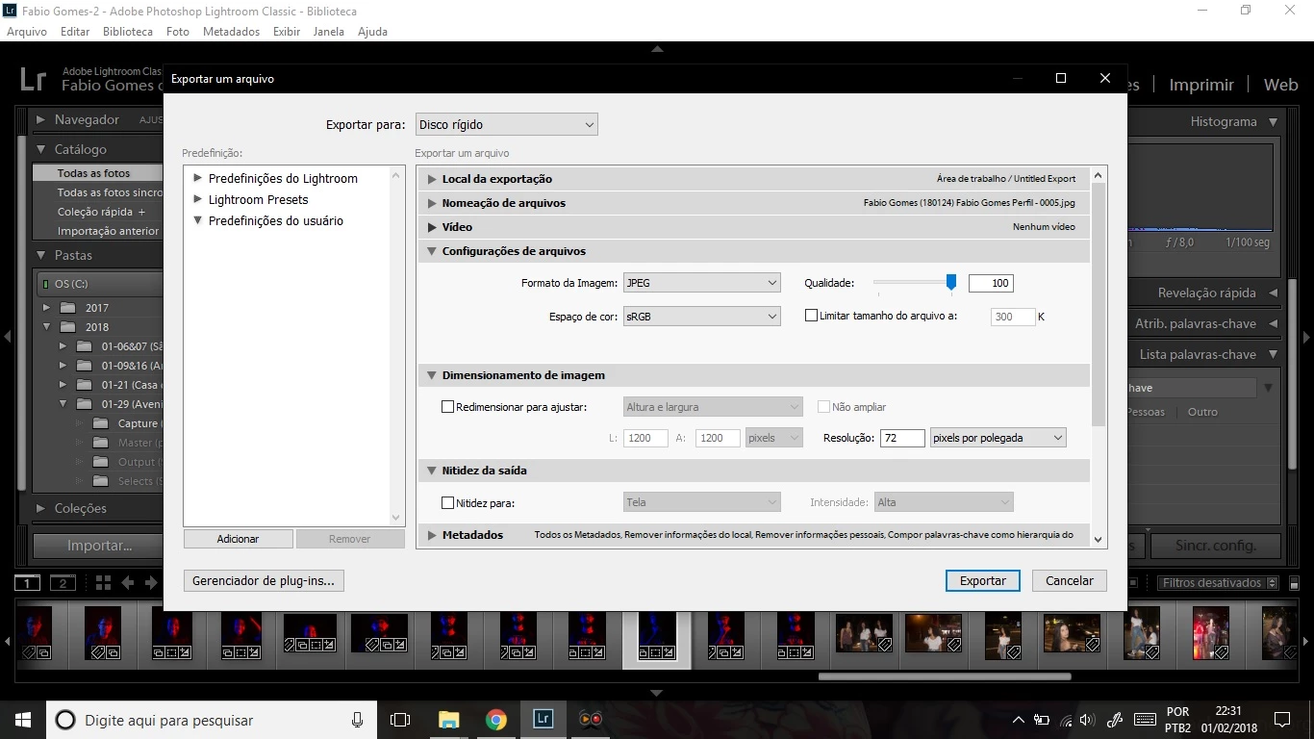The image size is (1314, 739).
Task: Collapse the Configurações de arquivos section
Action: [433, 251]
